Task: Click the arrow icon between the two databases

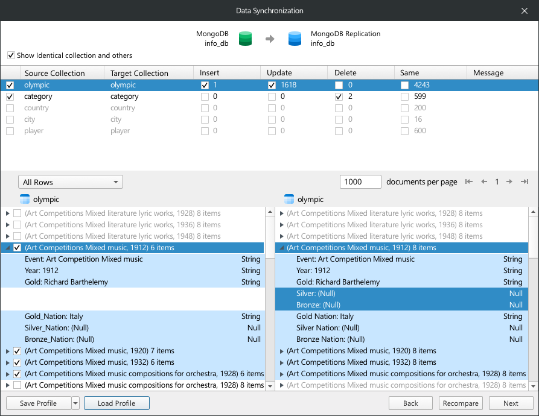Action: [x=270, y=39]
